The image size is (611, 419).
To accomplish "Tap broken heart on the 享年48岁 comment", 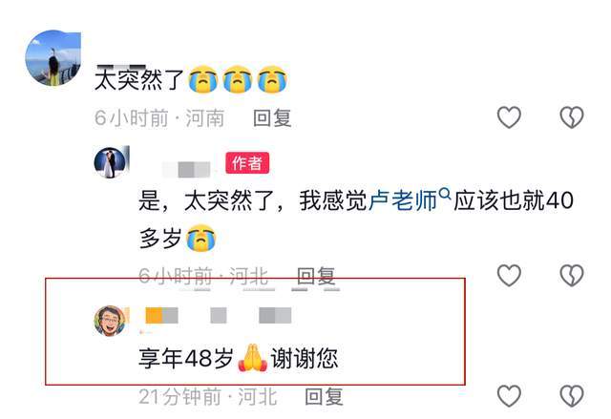I will (x=572, y=396).
